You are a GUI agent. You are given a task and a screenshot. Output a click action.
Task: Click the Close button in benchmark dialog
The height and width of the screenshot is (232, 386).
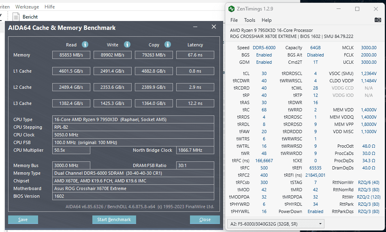[205, 220]
